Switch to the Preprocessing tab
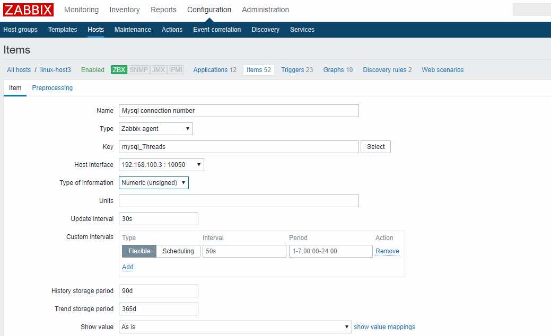 coord(53,88)
